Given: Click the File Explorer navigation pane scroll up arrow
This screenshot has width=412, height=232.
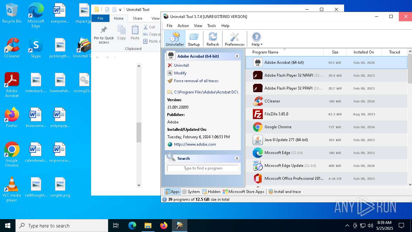Looking at the screenshot, I should tap(139, 66).
